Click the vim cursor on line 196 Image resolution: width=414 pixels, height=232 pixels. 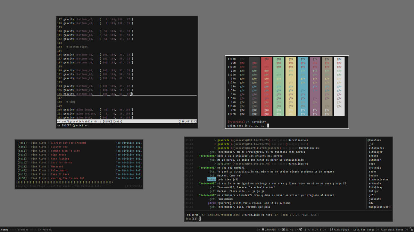(131, 94)
